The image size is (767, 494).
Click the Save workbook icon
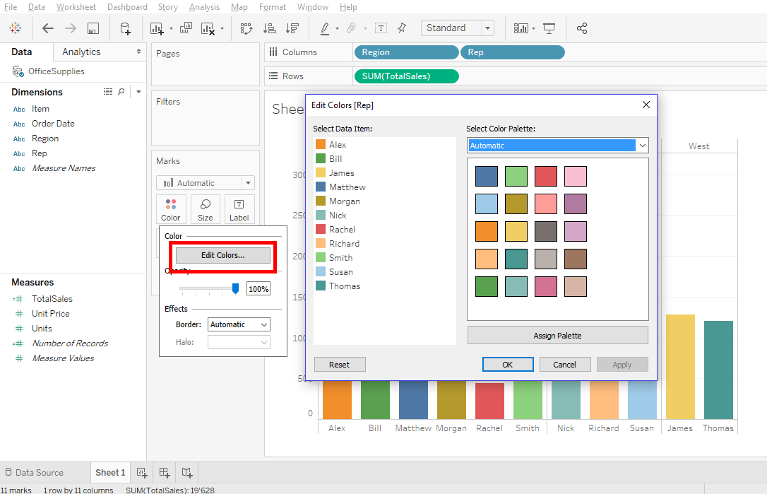(x=93, y=28)
